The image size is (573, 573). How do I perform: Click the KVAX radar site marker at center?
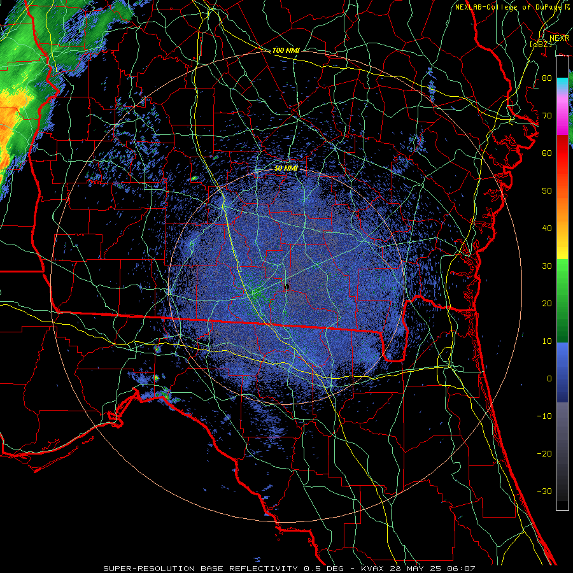click(287, 286)
